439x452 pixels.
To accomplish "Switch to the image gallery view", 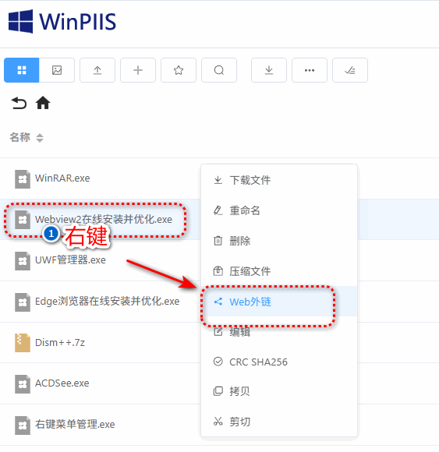I will (x=57, y=70).
